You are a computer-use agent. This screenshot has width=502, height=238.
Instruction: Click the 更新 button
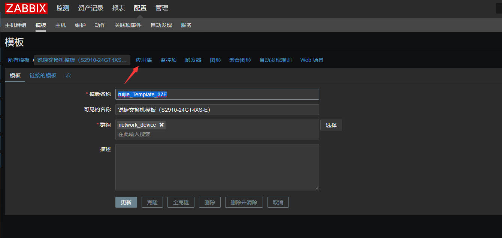click(126, 202)
